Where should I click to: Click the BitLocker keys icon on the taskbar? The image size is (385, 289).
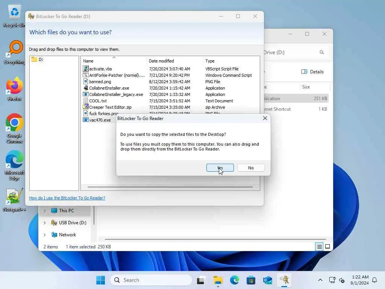point(284,280)
